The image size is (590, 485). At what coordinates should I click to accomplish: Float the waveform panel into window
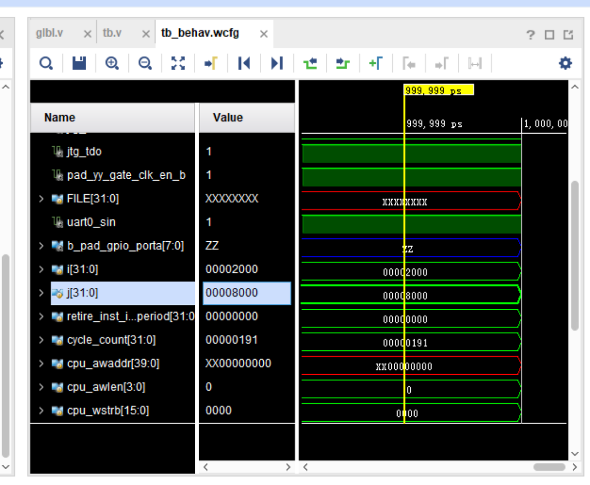568,35
